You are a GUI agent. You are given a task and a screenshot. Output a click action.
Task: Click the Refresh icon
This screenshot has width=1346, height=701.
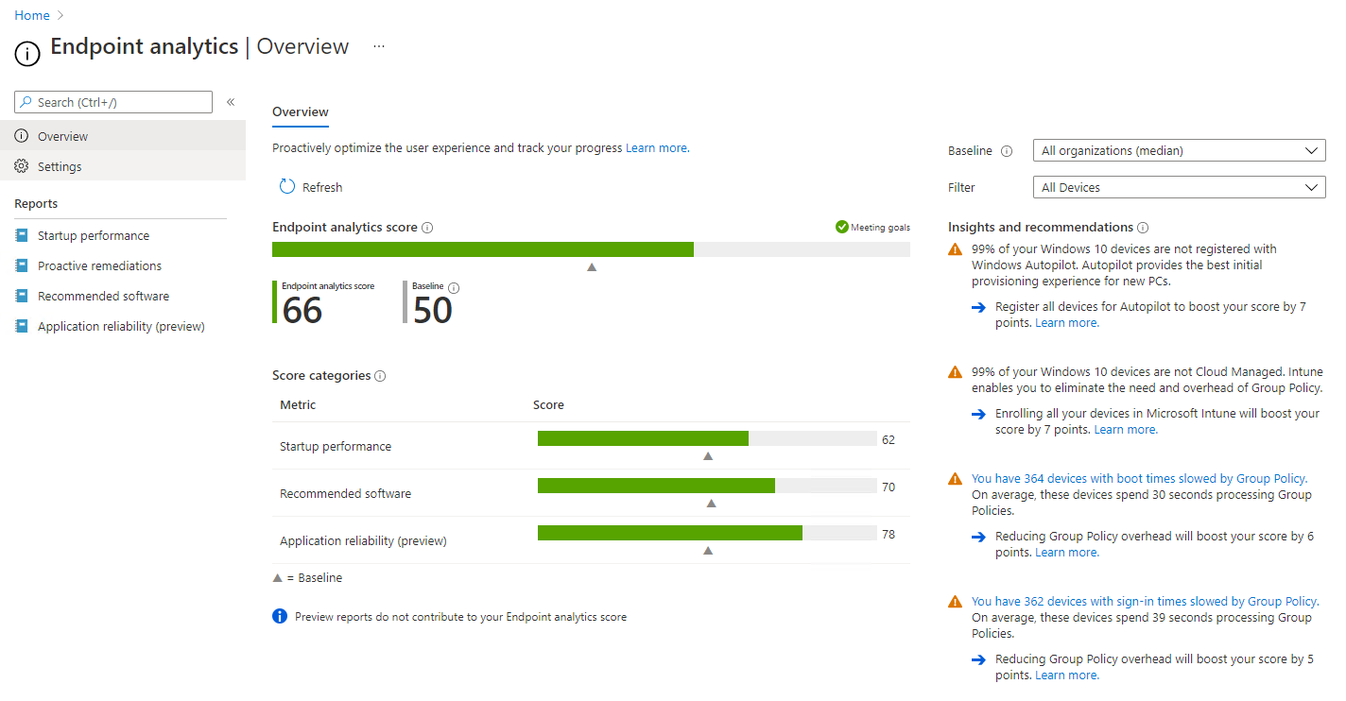point(287,187)
